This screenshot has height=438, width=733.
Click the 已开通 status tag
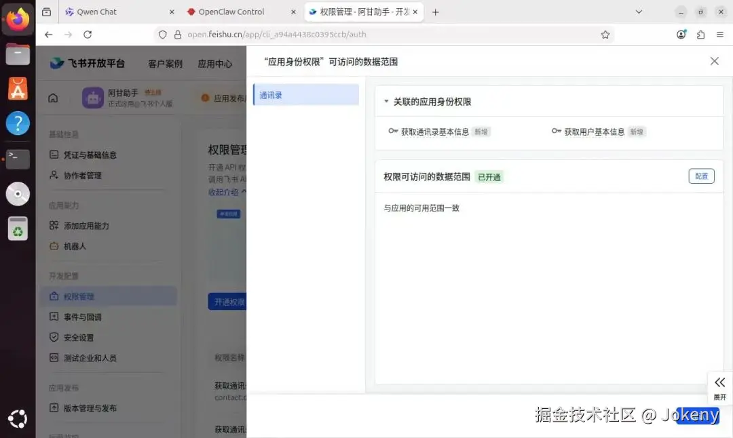pos(489,177)
